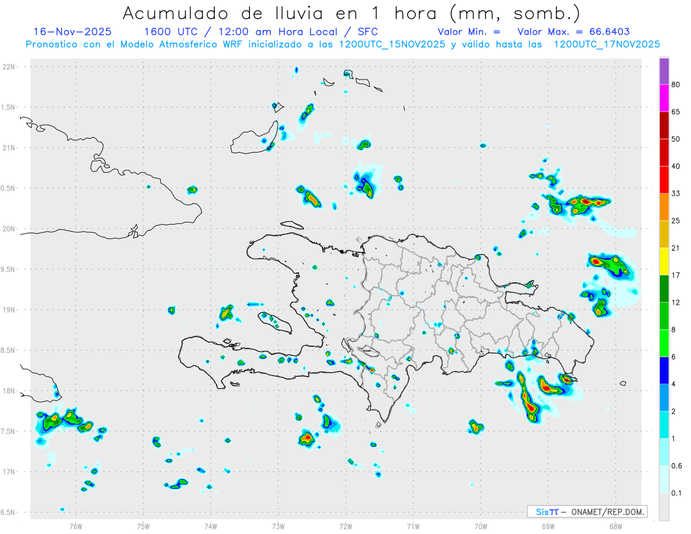The width and height of the screenshot is (691, 534).
Task: Click the '74W' longitude label
Action: pyautogui.click(x=210, y=526)
